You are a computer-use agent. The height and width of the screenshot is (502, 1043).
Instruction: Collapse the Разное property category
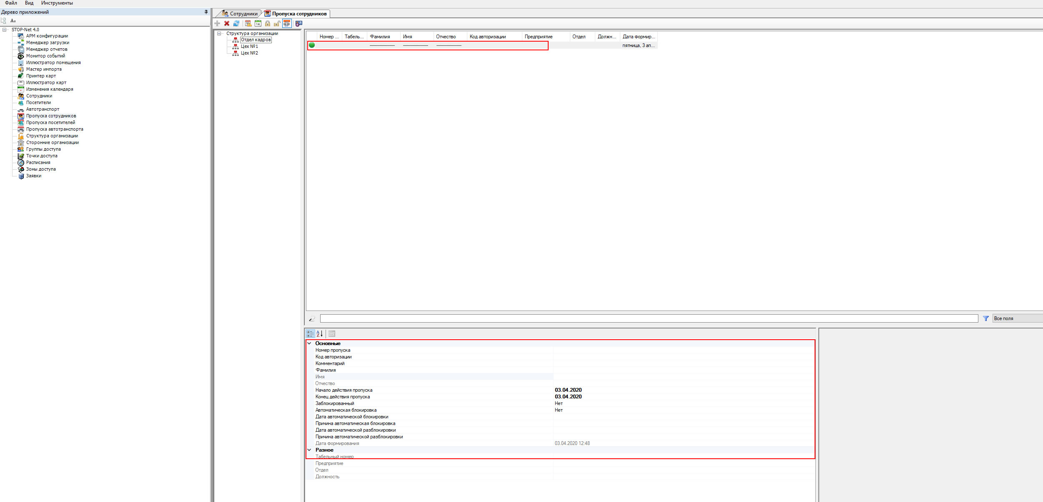pos(309,450)
